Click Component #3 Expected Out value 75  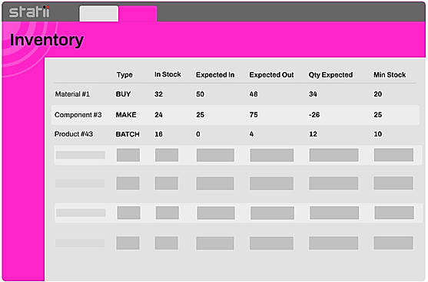(x=254, y=115)
